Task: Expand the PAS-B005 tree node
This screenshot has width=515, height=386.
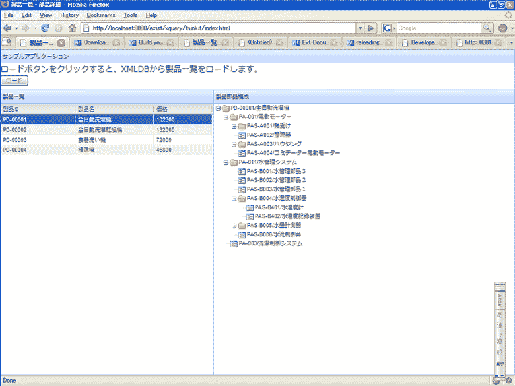Action: (234, 226)
